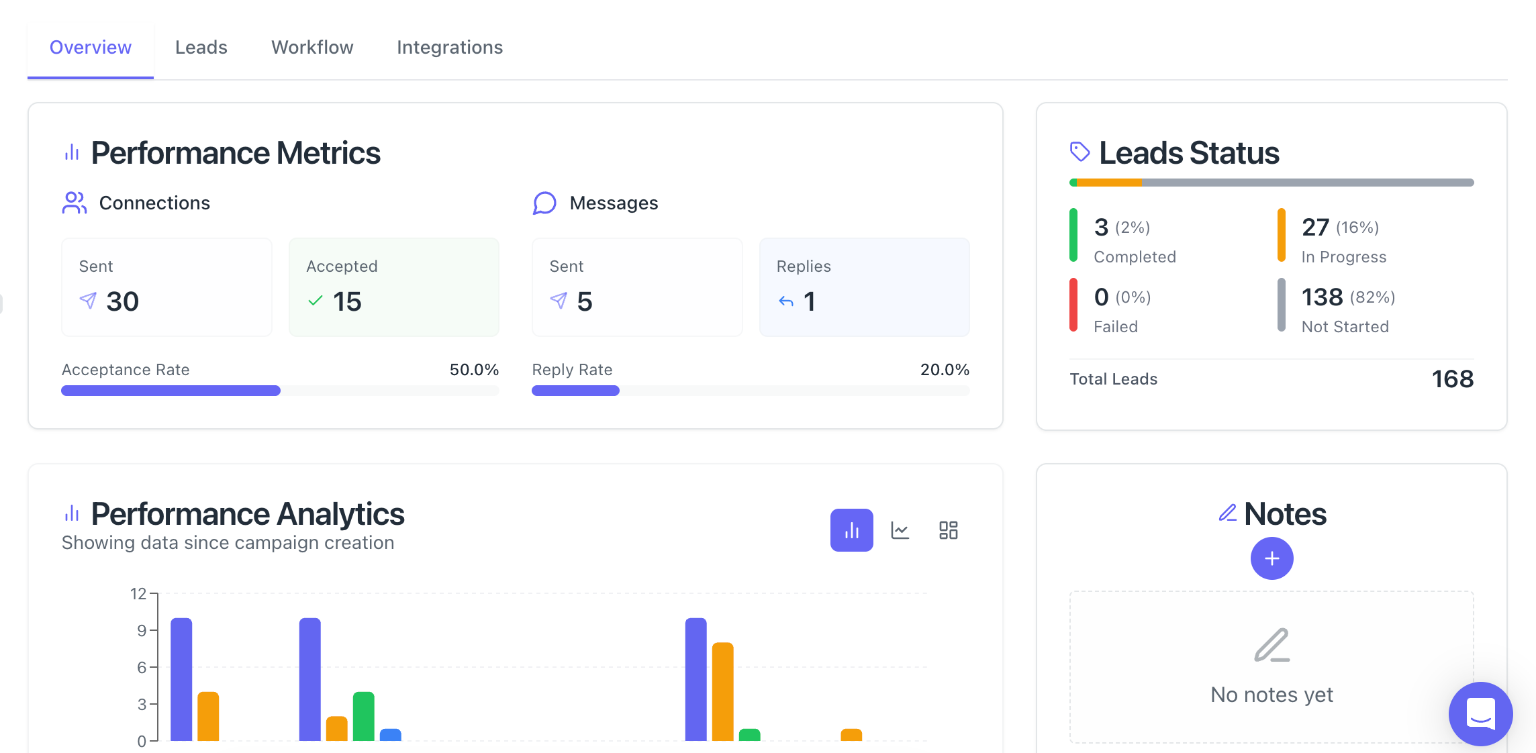Go to the Integrations tab
Image resolution: width=1536 pixels, height=753 pixels.
(x=449, y=48)
